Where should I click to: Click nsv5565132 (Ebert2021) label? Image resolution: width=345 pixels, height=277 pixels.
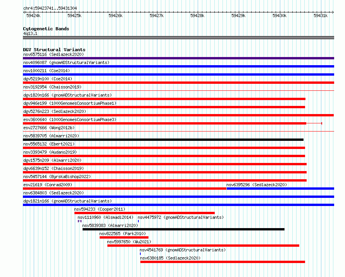49,144
